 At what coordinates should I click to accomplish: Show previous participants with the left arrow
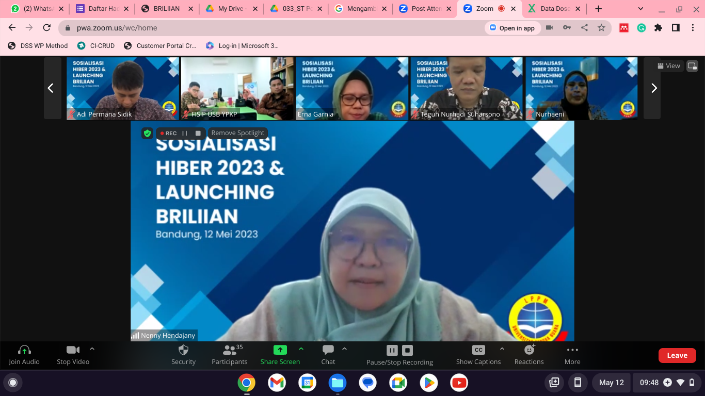coord(51,88)
